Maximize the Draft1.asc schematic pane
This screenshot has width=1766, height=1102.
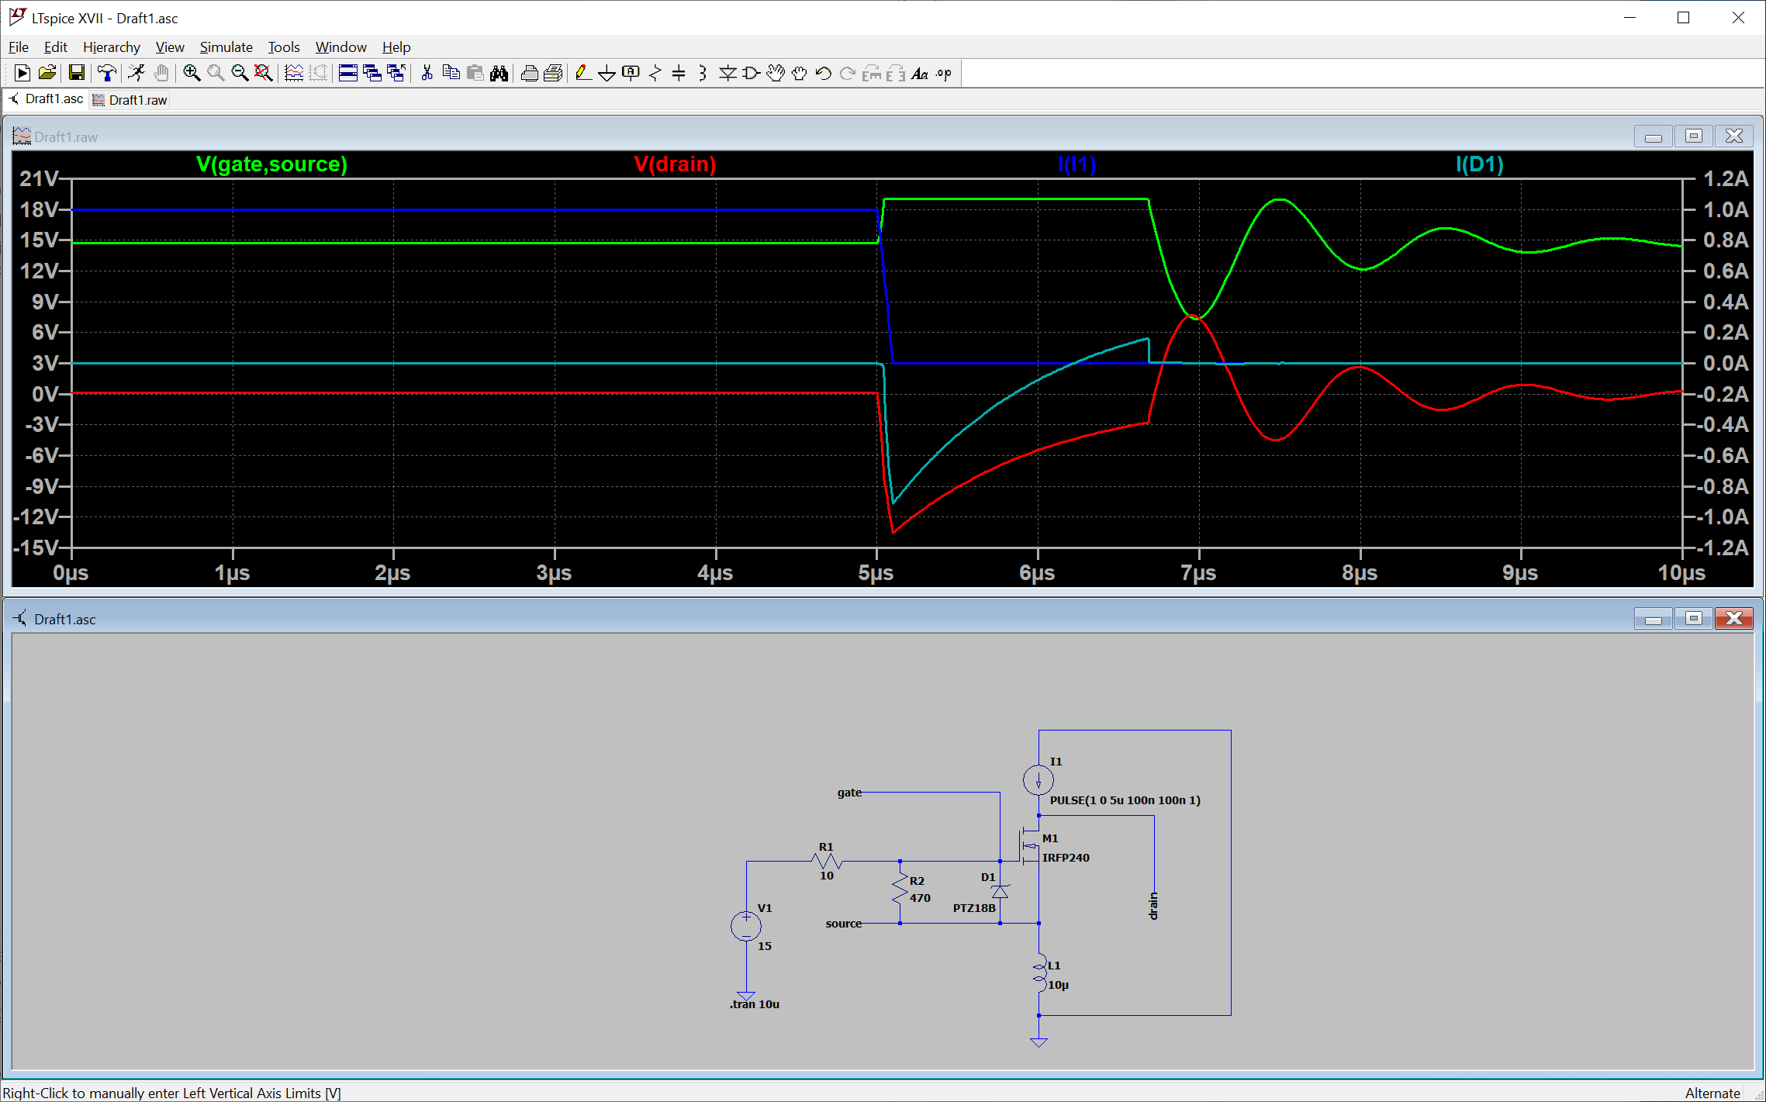point(1694,618)
